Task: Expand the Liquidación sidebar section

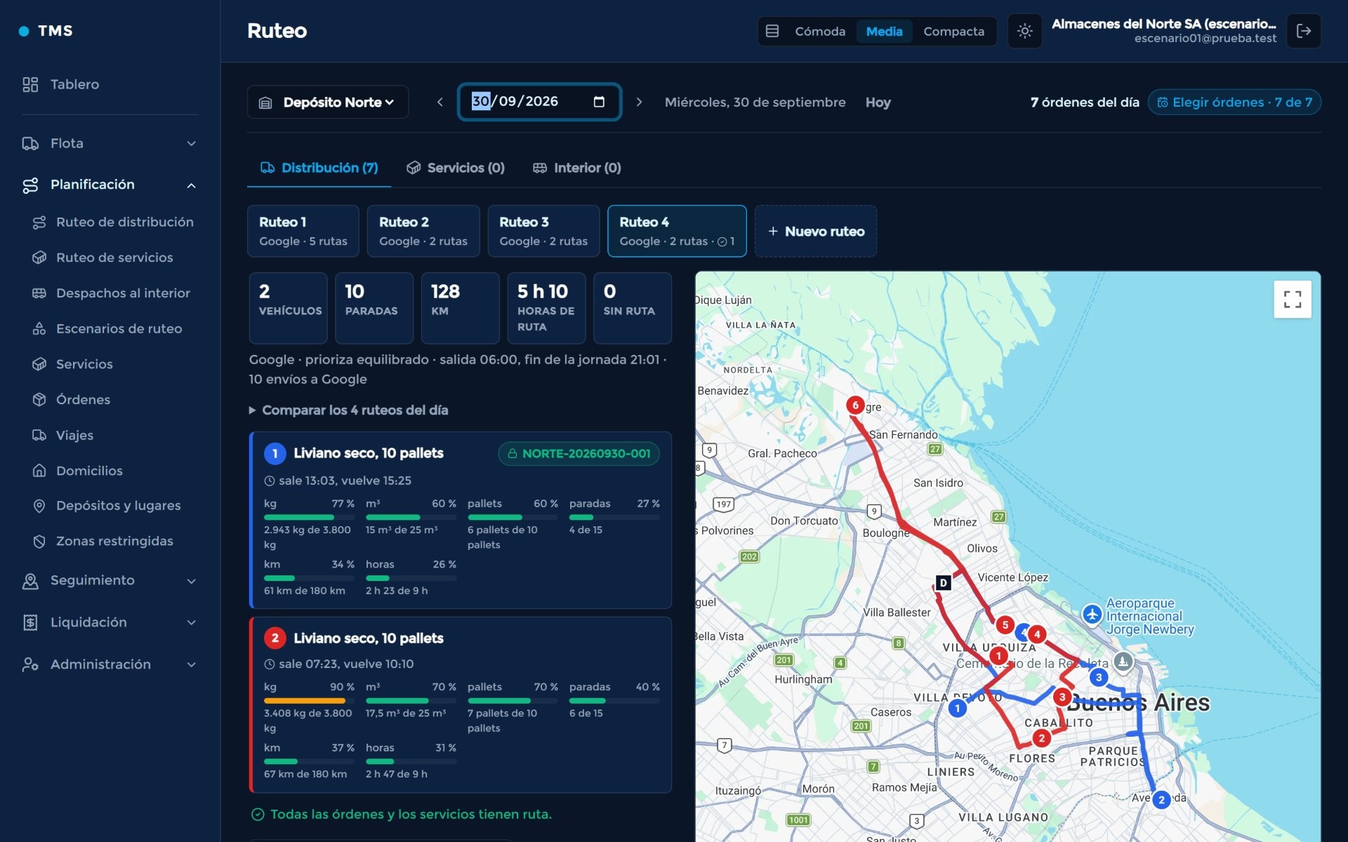Action: [110, 622]
